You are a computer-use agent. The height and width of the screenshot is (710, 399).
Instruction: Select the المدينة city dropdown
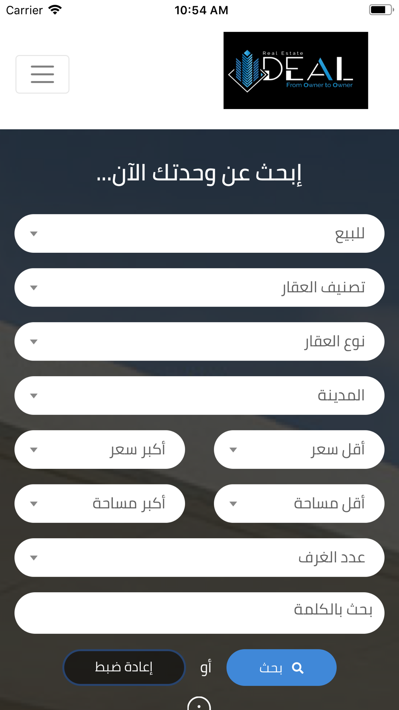coord(199,395)
